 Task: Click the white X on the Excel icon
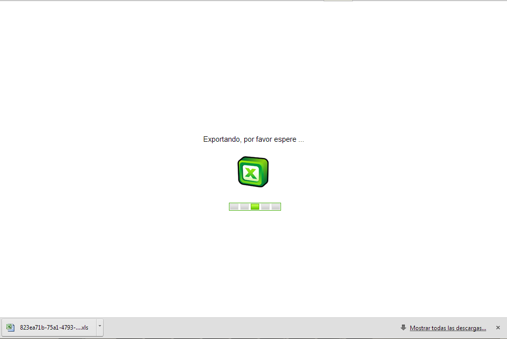[x=251, y=173]
